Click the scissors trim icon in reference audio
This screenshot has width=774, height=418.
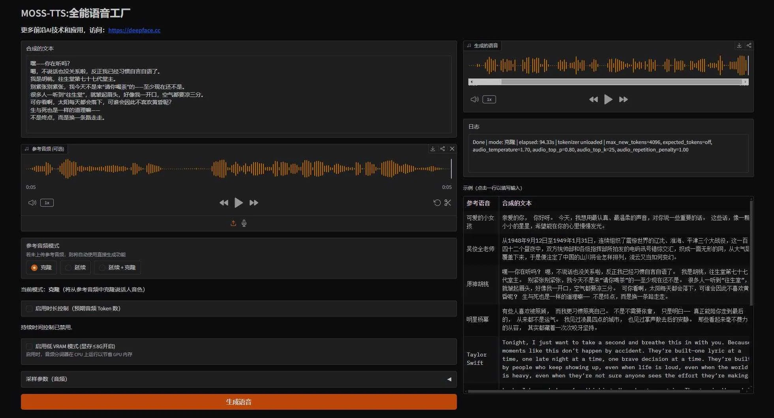pos(447,203)
